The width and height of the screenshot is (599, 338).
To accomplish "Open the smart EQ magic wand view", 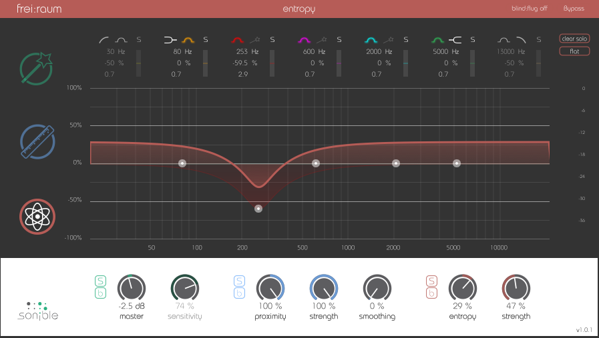I will (x=36, y=69).
